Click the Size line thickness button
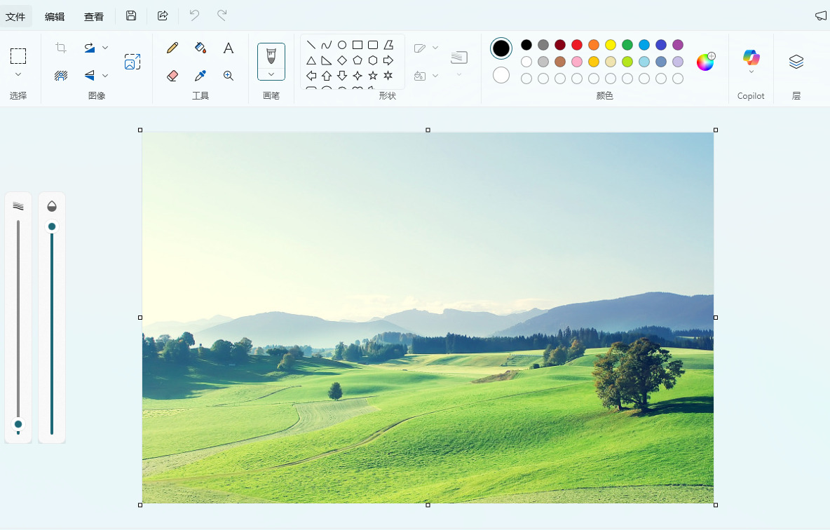This screenshot has height=530, width=830. 459,57
